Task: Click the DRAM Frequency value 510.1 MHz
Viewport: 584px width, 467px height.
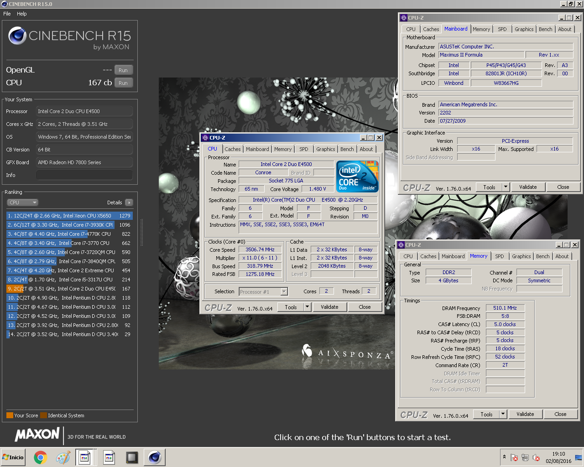Action: (x=505, y=308)
